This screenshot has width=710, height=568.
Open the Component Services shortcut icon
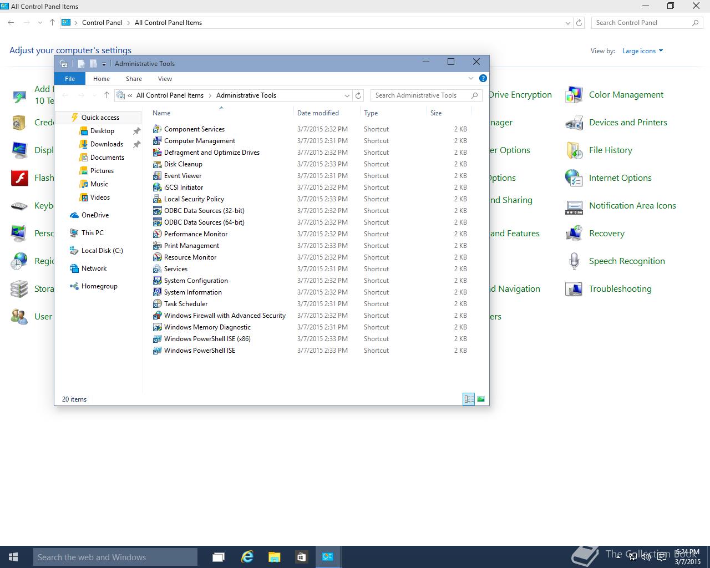158,129
